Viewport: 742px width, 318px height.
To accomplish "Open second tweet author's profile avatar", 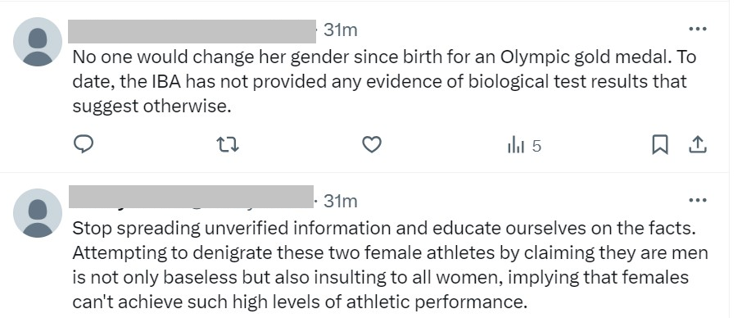I will click(38, 213).
